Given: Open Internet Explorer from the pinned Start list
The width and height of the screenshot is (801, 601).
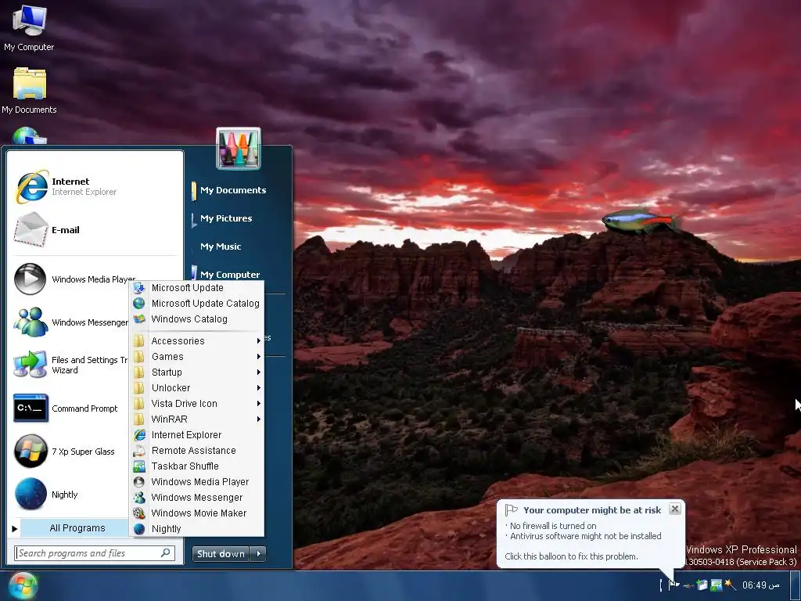Looking at the screenshot, I should [x=95, y=186].
